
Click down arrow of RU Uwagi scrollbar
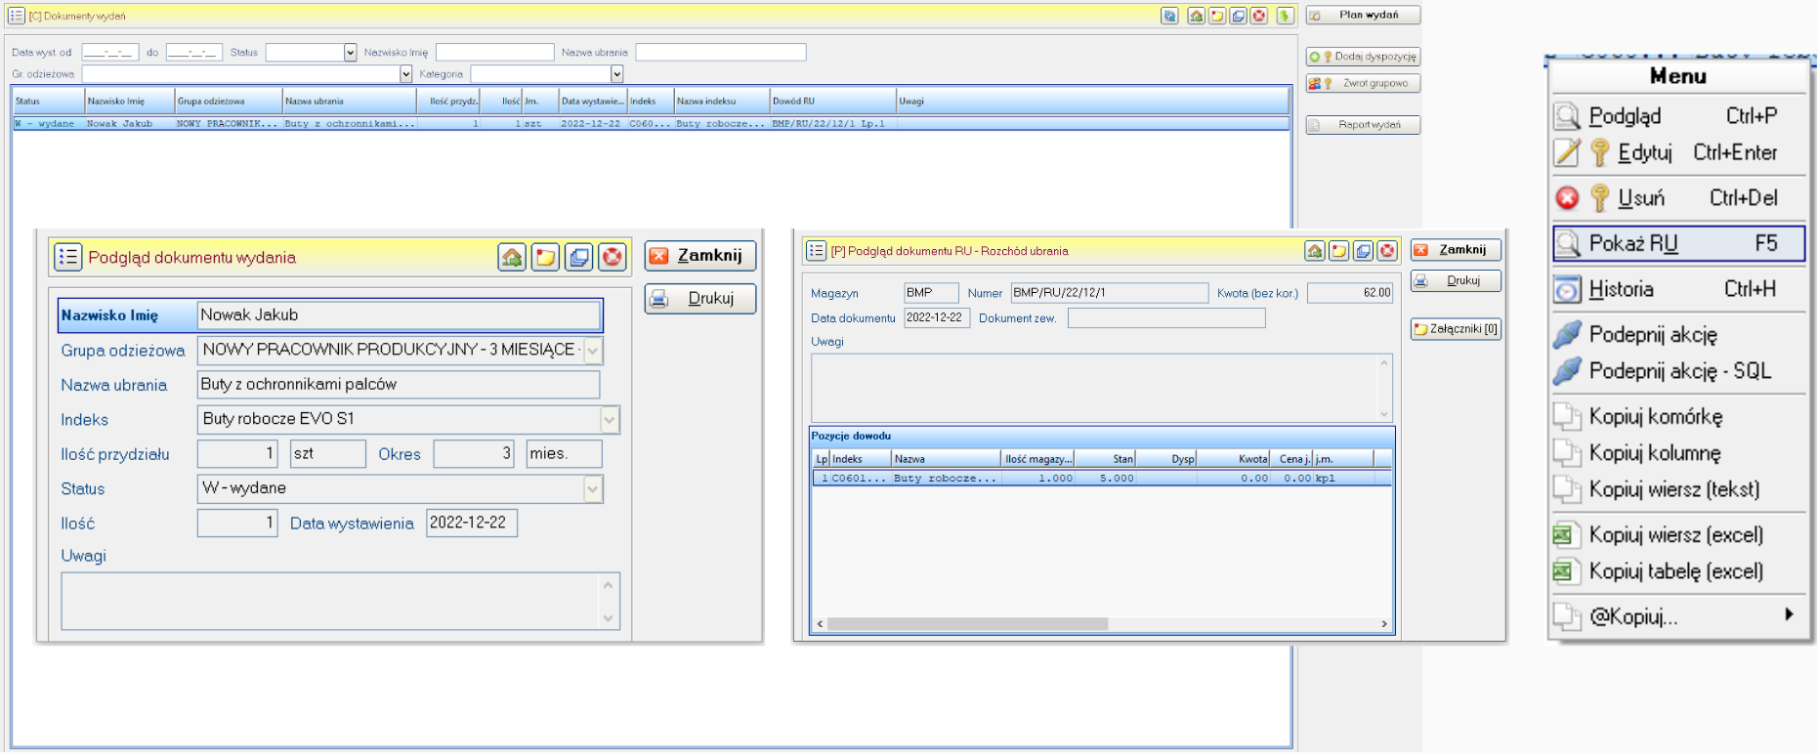click(1384, 414)
